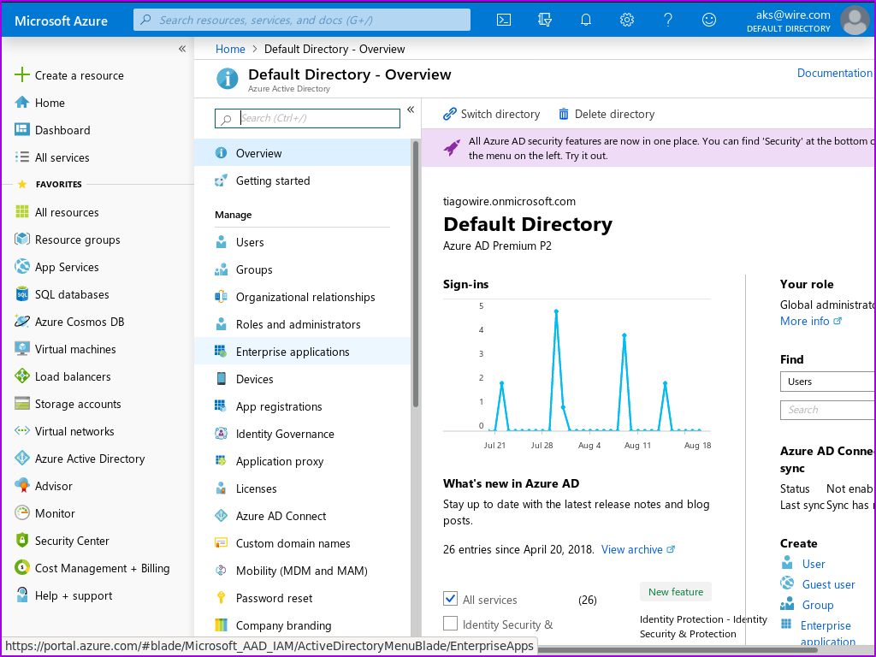The width and height of the screenshot is (876, 657).
Task: Open Password reset menu item
Action: tap(302, 598)
